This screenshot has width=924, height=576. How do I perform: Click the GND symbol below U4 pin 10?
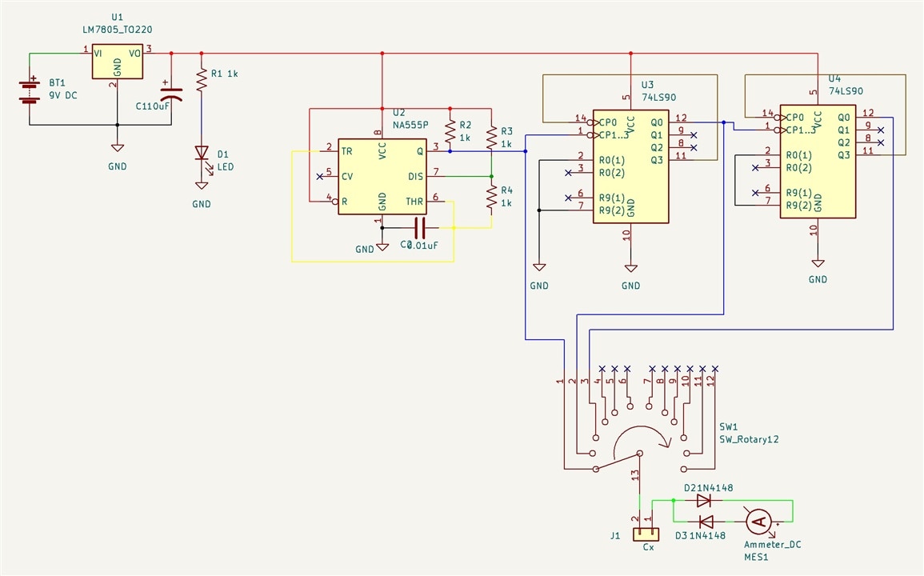tap(818, 263)
